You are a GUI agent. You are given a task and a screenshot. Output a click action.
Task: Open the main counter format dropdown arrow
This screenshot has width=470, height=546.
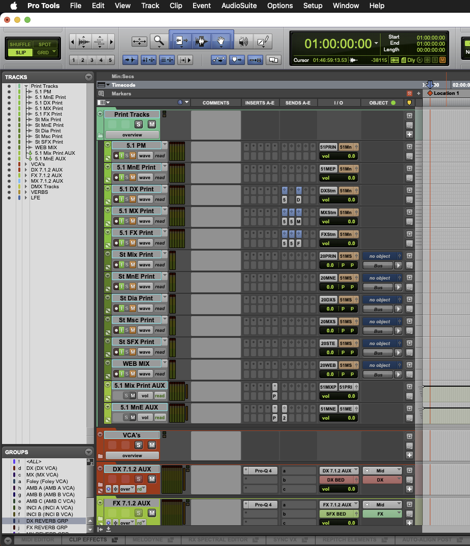[377, 44]
